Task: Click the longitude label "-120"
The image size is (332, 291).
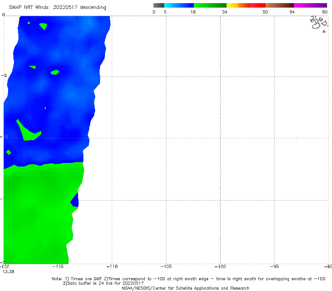Action: (x=4, y=267)
